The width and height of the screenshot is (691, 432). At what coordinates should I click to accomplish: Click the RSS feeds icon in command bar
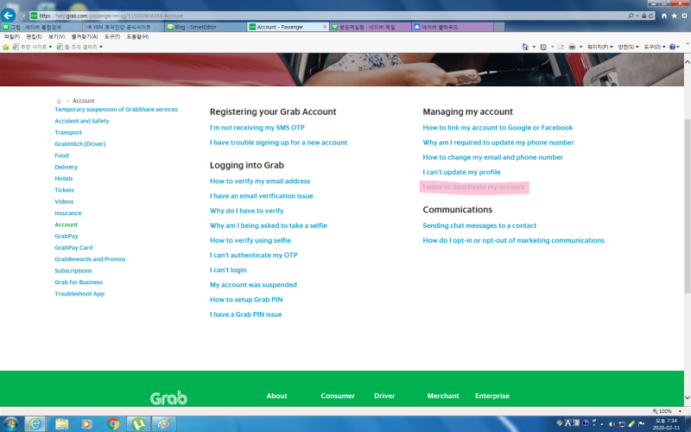click(543, 47)
